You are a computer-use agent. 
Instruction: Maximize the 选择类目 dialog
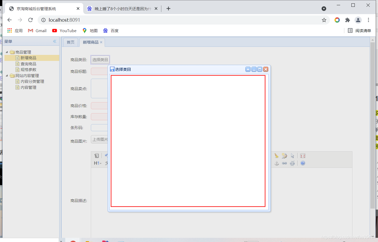tap(260, 69)
